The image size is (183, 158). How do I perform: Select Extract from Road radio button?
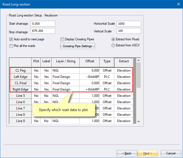point(113,39)
